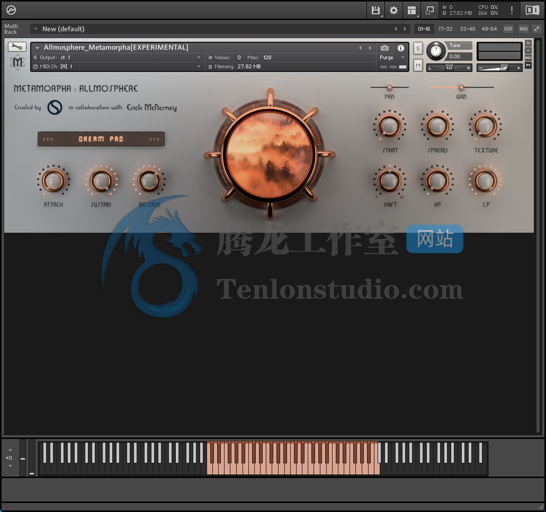
Task: Select the 01-16 rack page tab
Action: (424, 29)
